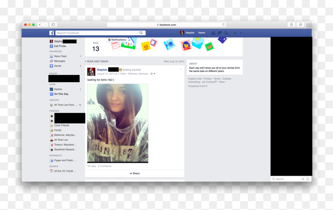The height and width of the screenshot is (210, 333).
Task: Click Close Friends star icon
Action: (x=51, y=125)
